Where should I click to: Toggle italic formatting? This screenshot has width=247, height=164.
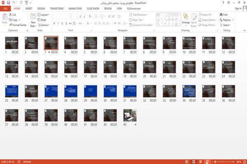pos(58,23)
